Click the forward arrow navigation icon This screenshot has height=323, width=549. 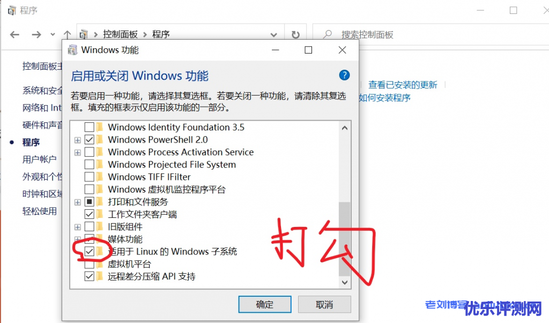36,35
